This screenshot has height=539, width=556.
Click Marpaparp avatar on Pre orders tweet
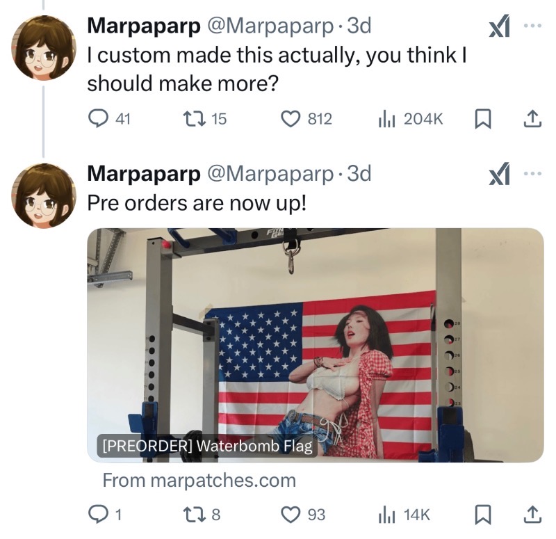(x=44, y=195)
